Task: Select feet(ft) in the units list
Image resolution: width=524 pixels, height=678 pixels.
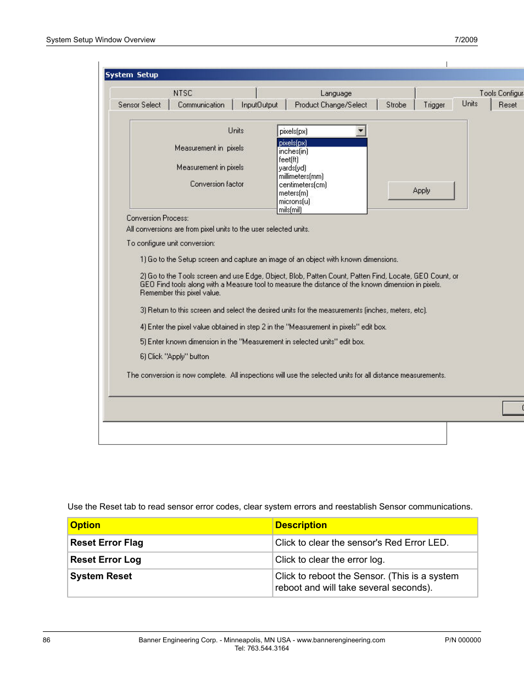Action: click(322, 159)
